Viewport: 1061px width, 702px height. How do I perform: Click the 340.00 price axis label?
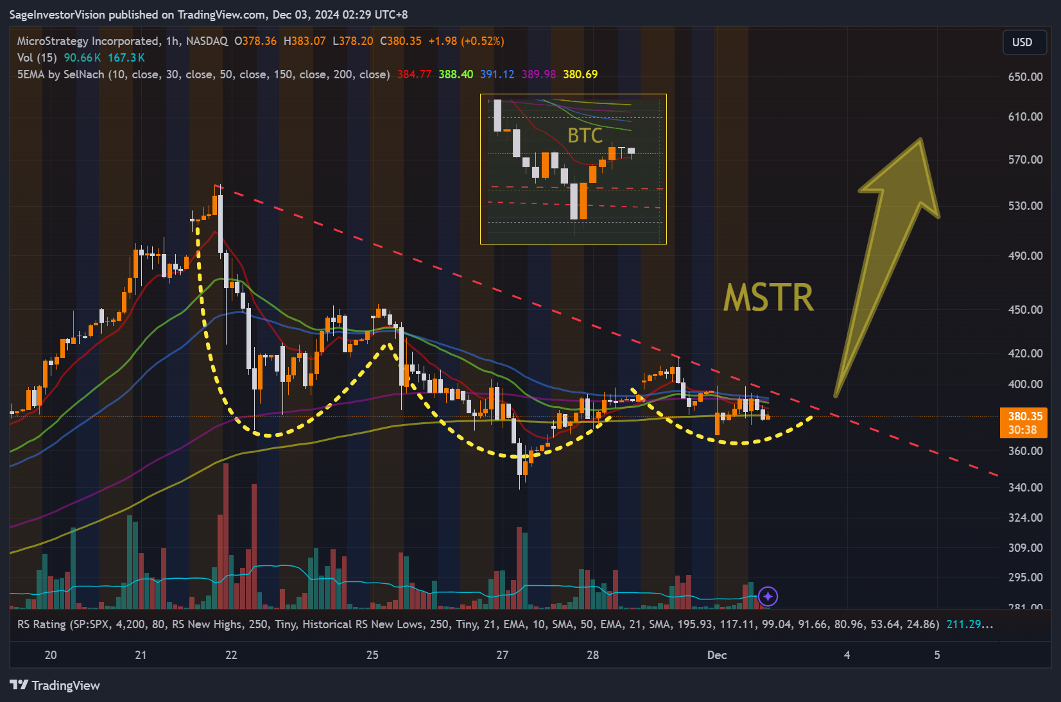click(x=1025, y=488)
